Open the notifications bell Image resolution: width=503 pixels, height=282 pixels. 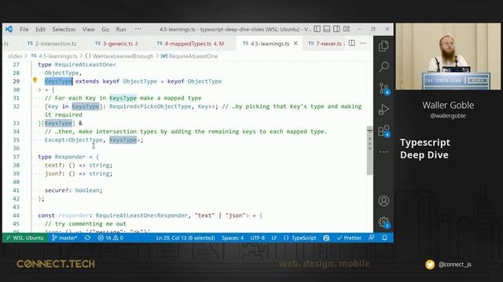(384, 238)
